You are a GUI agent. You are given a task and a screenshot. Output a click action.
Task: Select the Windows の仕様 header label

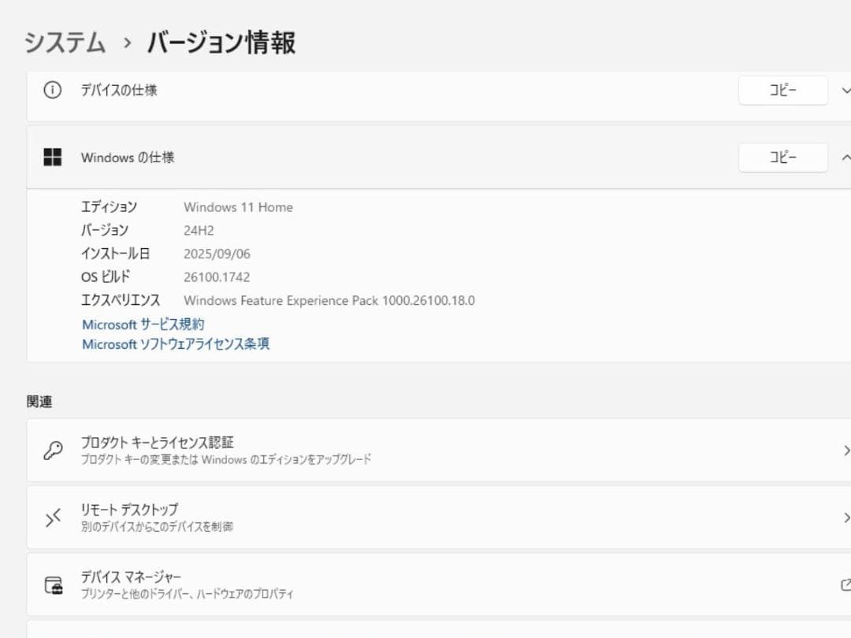[x=128, y=158]
